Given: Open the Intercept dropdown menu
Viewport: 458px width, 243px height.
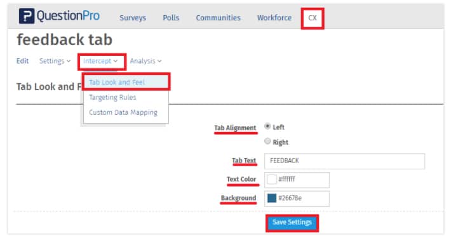Looking at the screenshot, I should [x=100, y=61].
